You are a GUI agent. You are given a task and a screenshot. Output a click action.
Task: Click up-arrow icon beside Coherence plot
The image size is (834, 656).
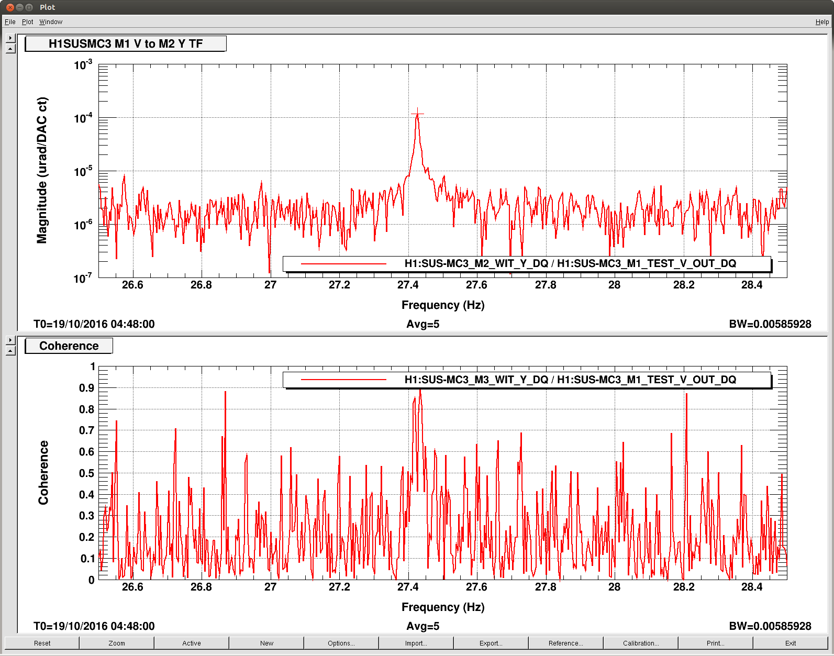(x=10, y=351)
